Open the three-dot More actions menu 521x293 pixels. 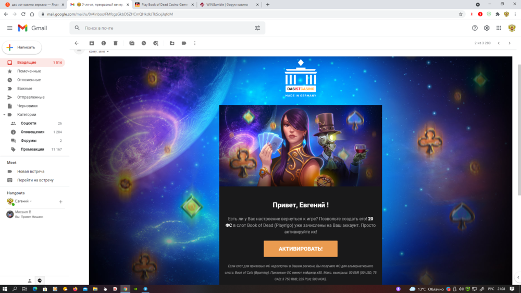coord(195,43)
